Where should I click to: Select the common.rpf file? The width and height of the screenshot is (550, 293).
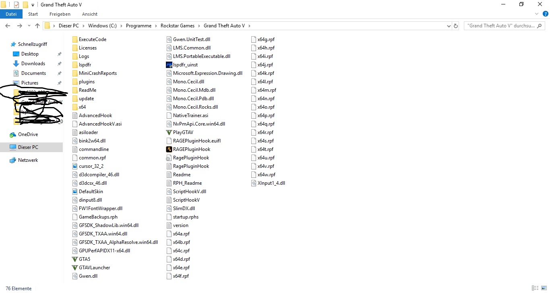coord(89,158)
